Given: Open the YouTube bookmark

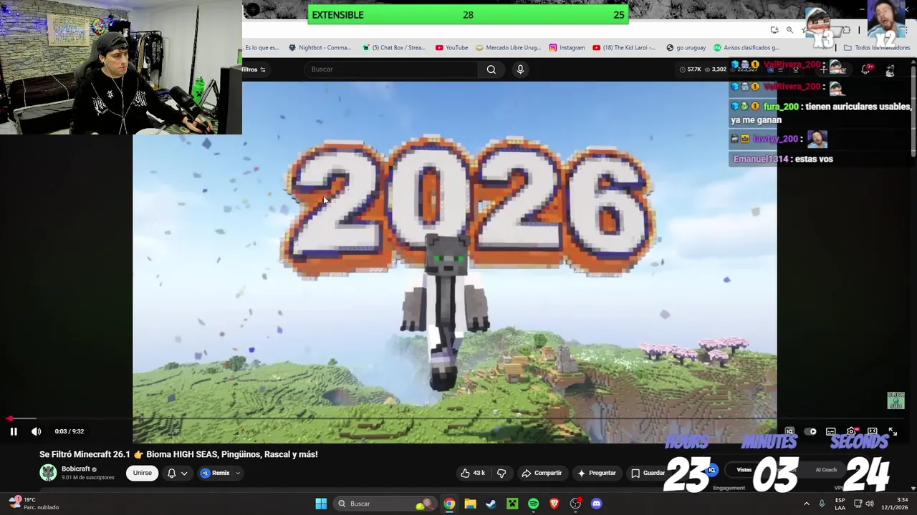Looking at the screenshot, I should click(451, 48).
